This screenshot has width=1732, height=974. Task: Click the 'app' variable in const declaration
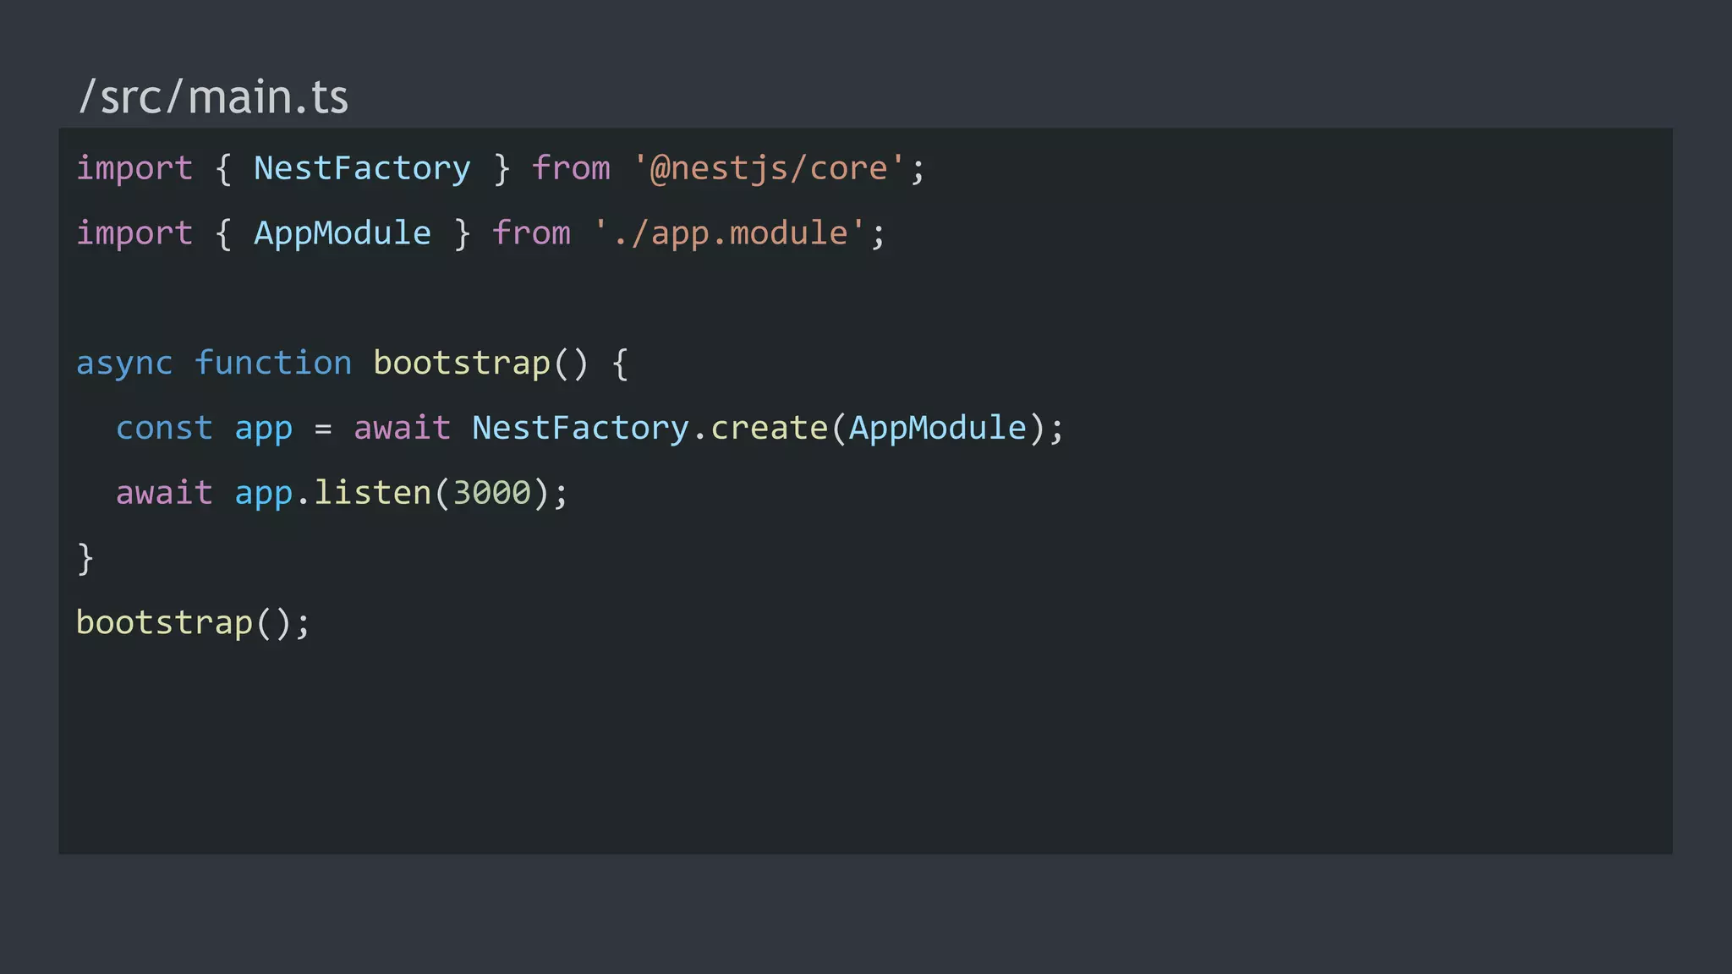[264, 430]
